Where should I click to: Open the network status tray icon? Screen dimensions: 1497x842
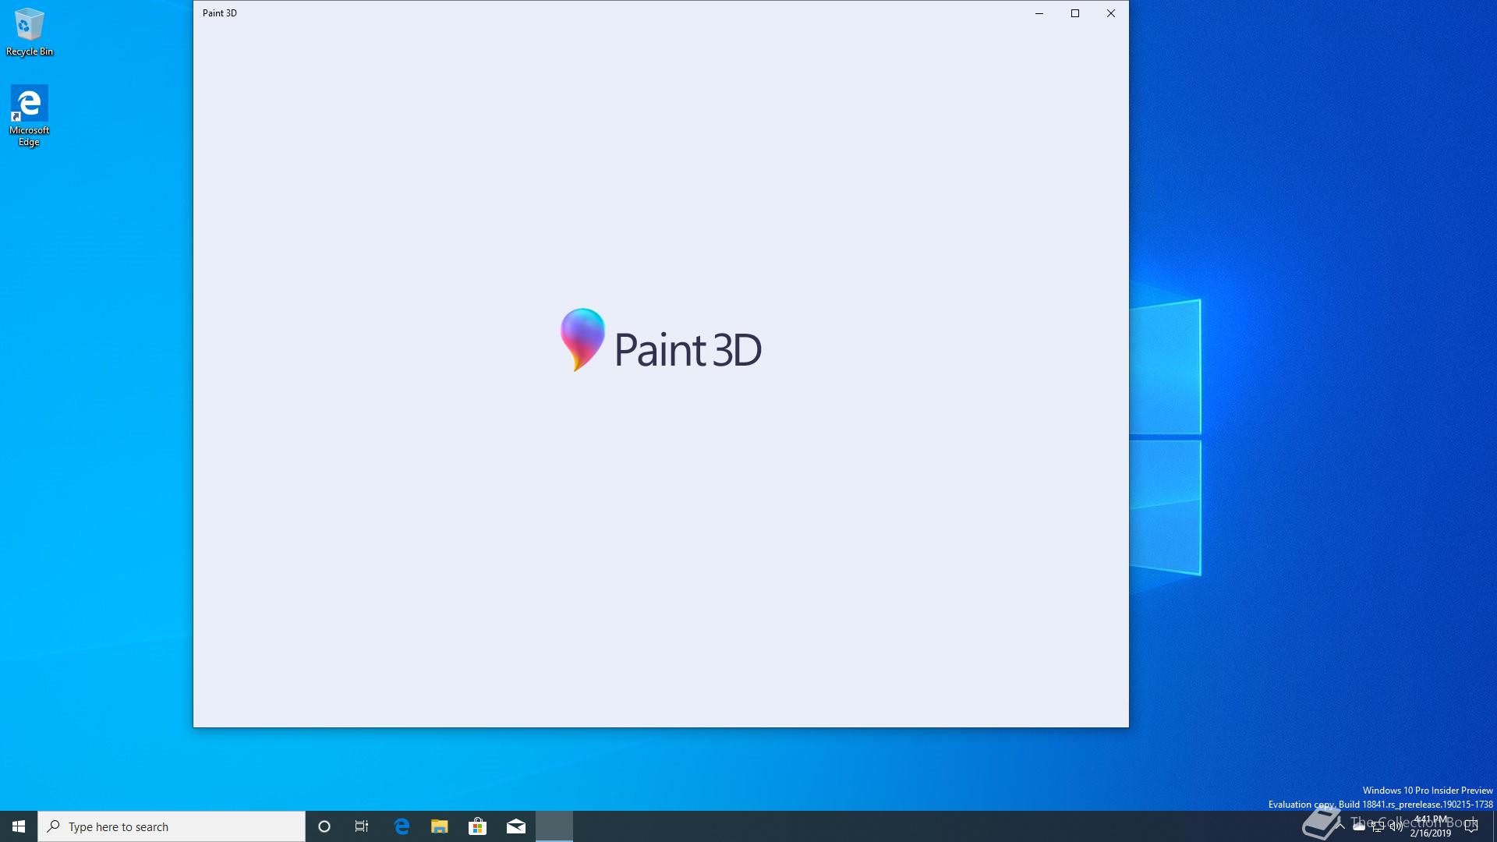coord(1378,826)
